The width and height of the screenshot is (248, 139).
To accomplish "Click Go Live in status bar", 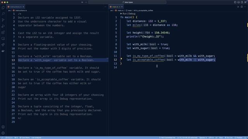I will tap(229, 137).
